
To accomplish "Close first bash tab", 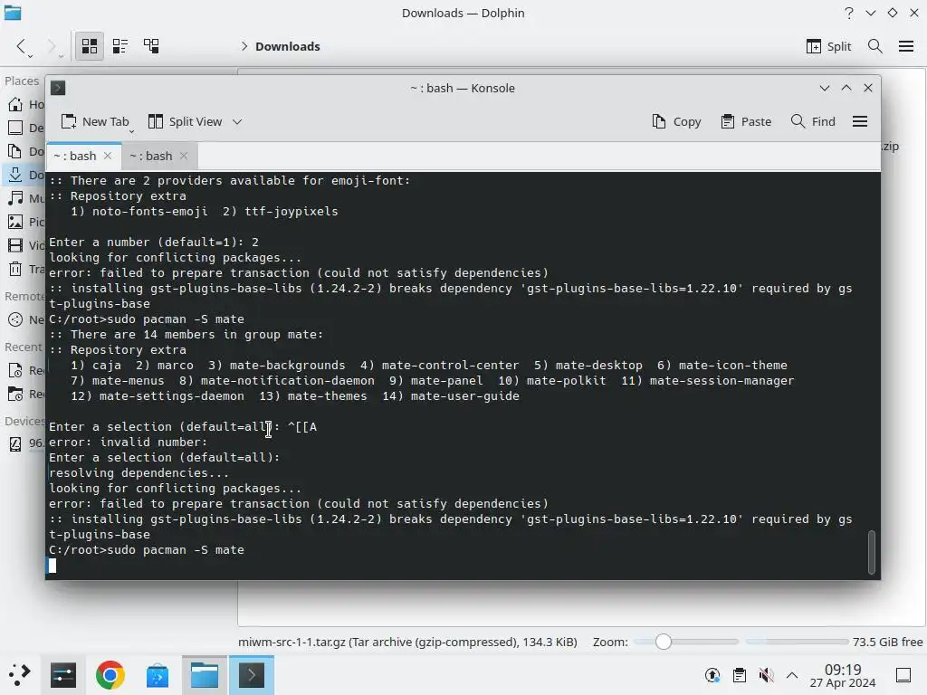I will [x=108, y=156].
